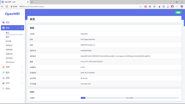The height and width of the screenshot is (104, 185).
Task: Click the 退出 logout icon
Action: 3,88
